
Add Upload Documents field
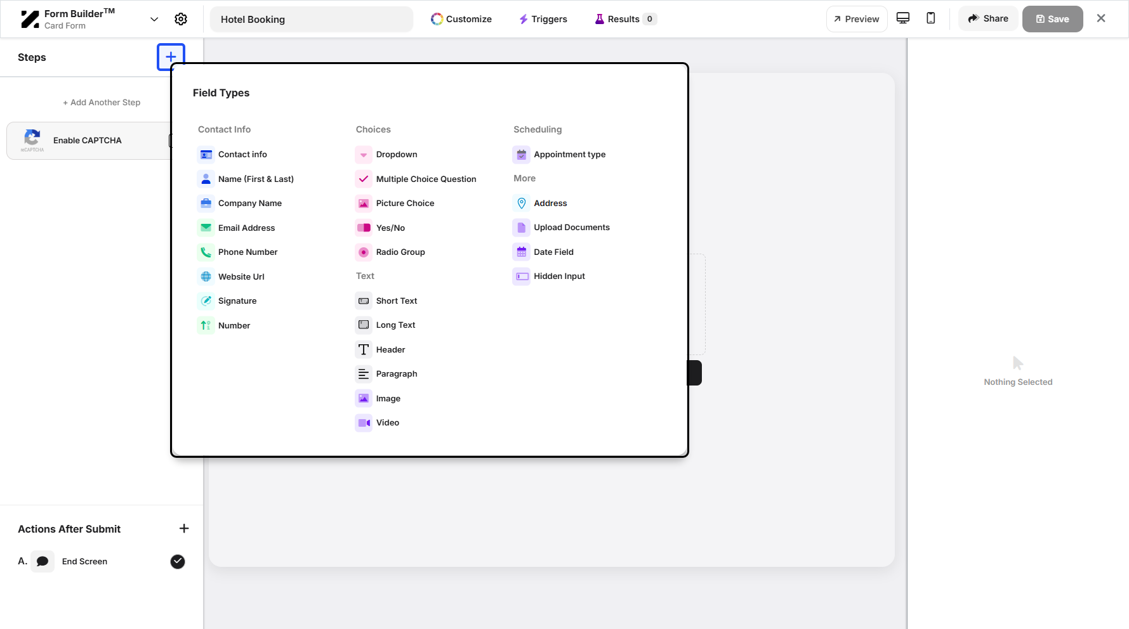562,227
